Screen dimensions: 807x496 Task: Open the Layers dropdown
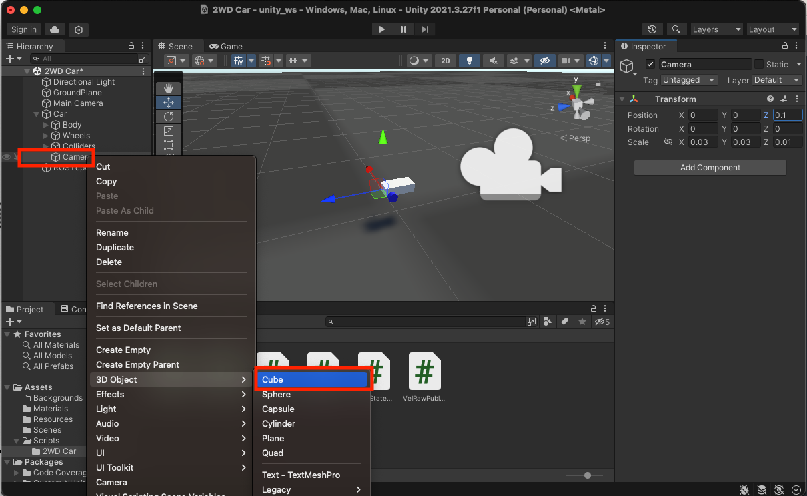tap(716, 29)
